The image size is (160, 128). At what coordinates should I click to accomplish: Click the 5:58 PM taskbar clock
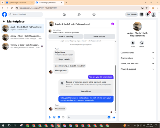[149, 125]
